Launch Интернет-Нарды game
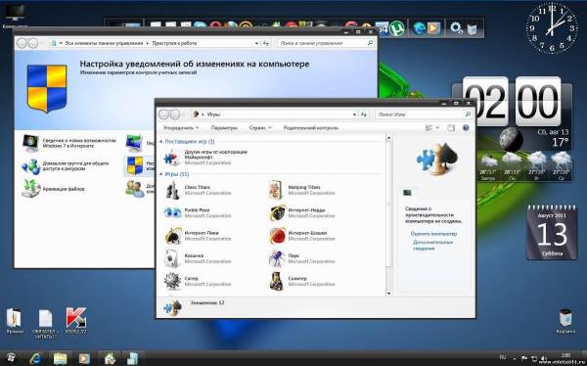The width and height of the screenshot is (587, 366). coord(301,212)
